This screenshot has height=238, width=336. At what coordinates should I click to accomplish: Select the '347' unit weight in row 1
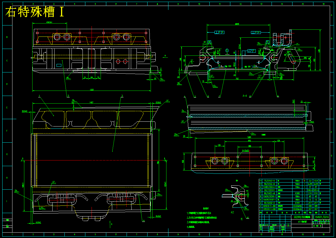tap(310, 209)
